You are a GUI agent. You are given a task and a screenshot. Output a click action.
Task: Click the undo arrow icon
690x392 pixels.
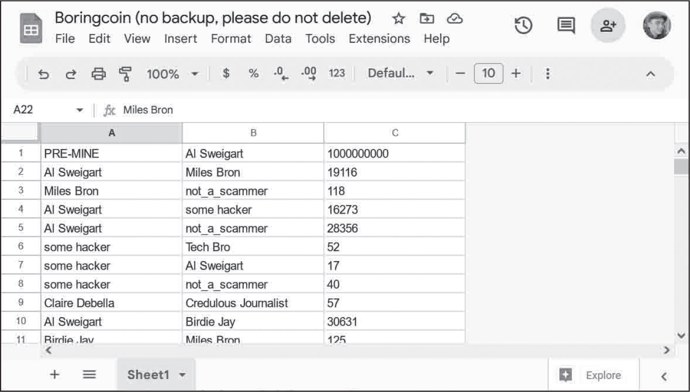tap(44, 74)
